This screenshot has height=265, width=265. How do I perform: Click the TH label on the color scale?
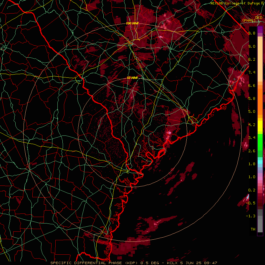[253, 229]
